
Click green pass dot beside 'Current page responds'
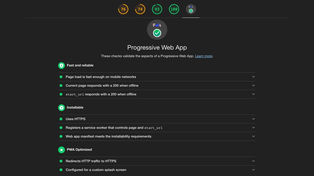(61, 86)
